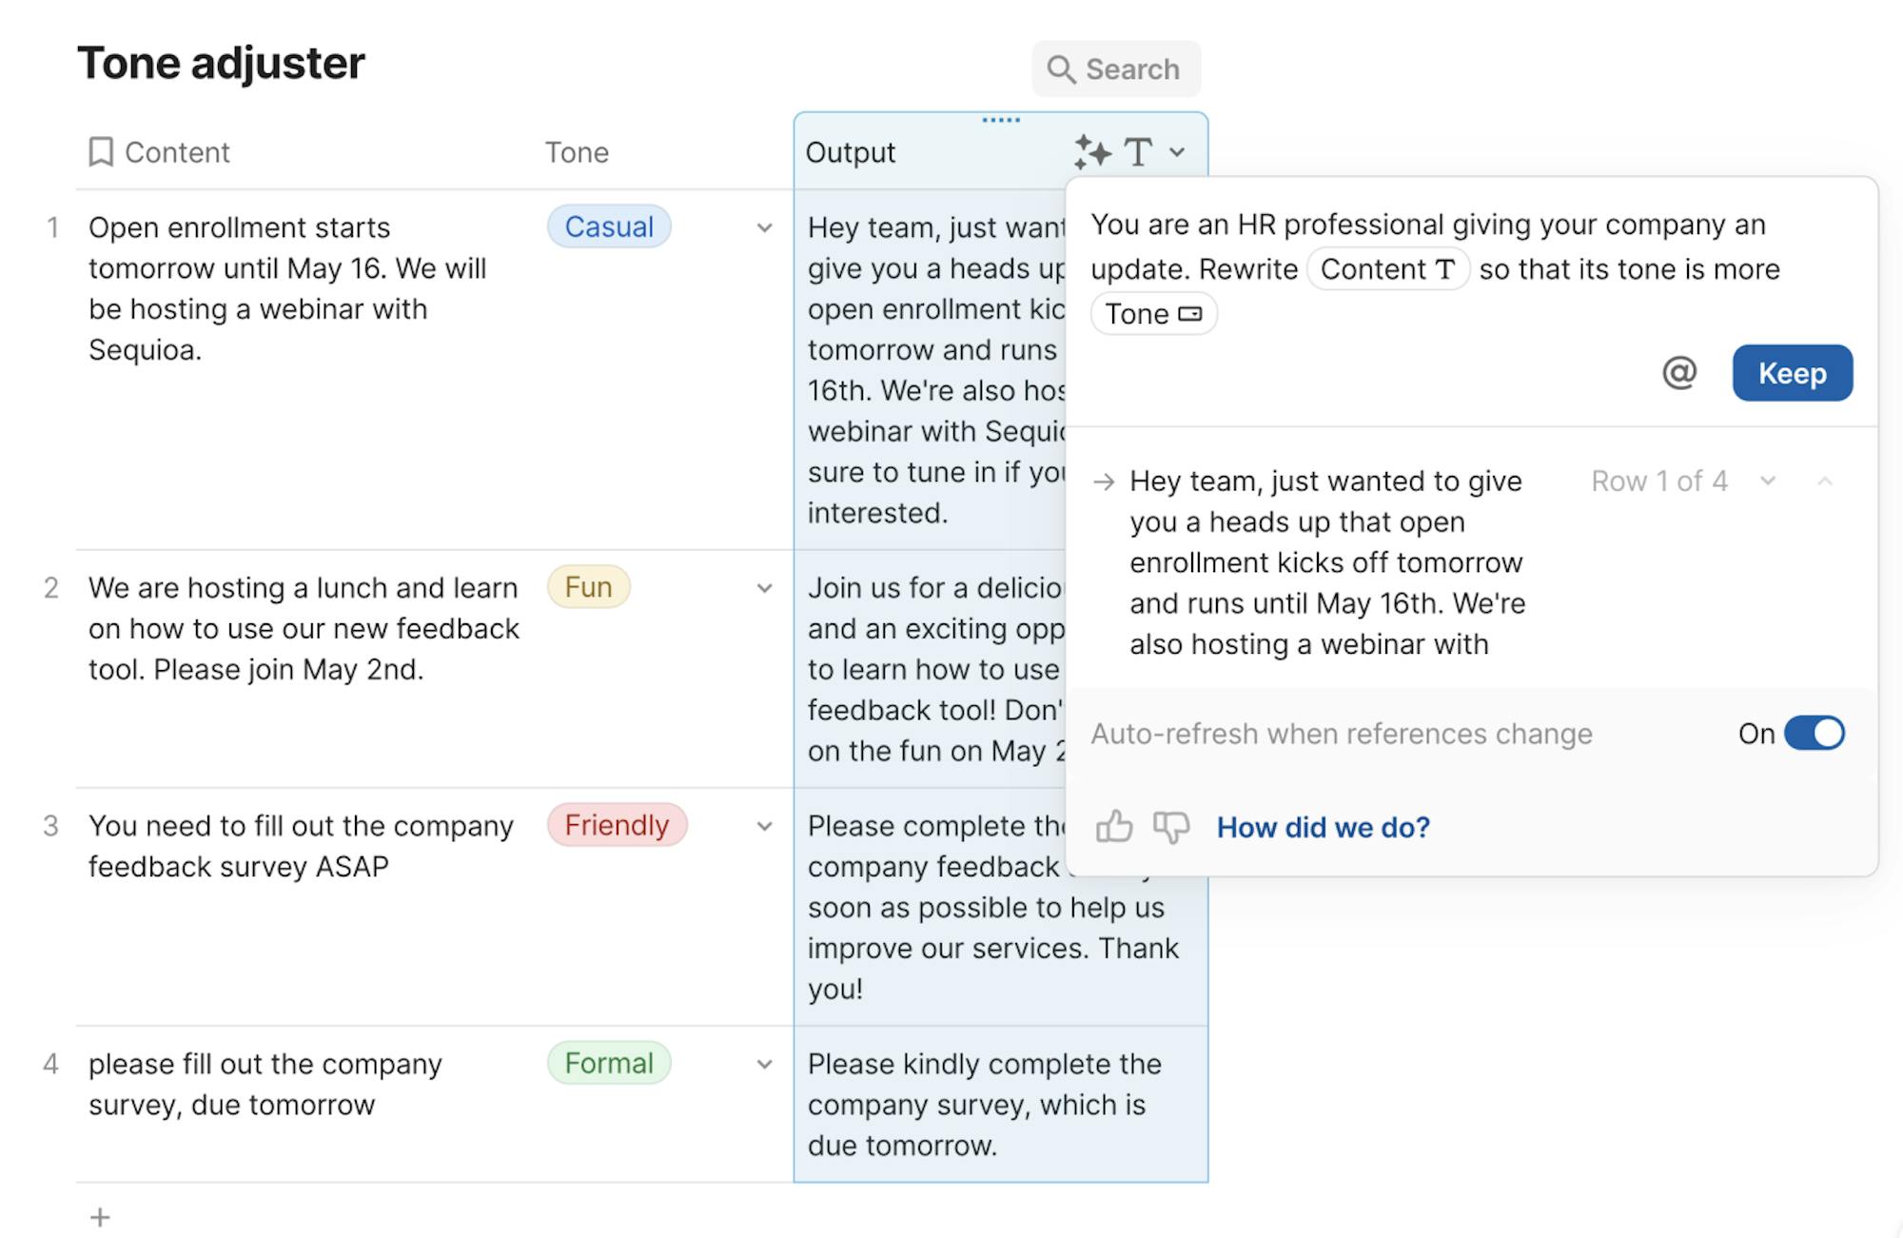Click the bookmark icon next to Content header

(x=101, y=152)
